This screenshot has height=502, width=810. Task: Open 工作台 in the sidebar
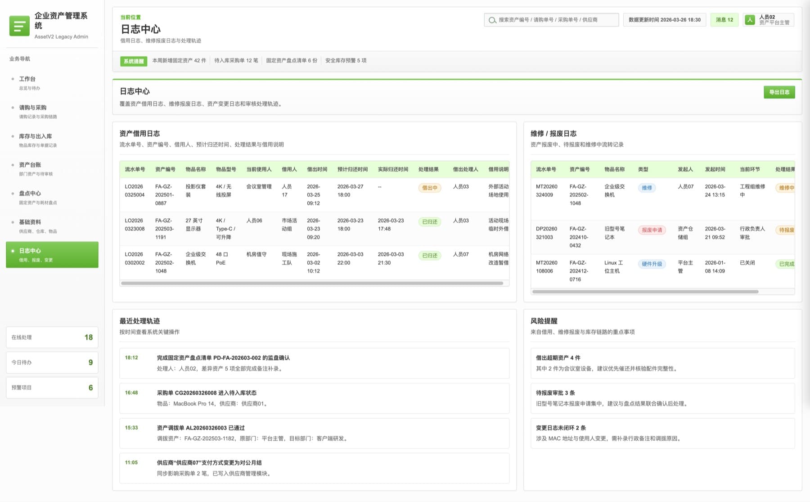(52, 83)
